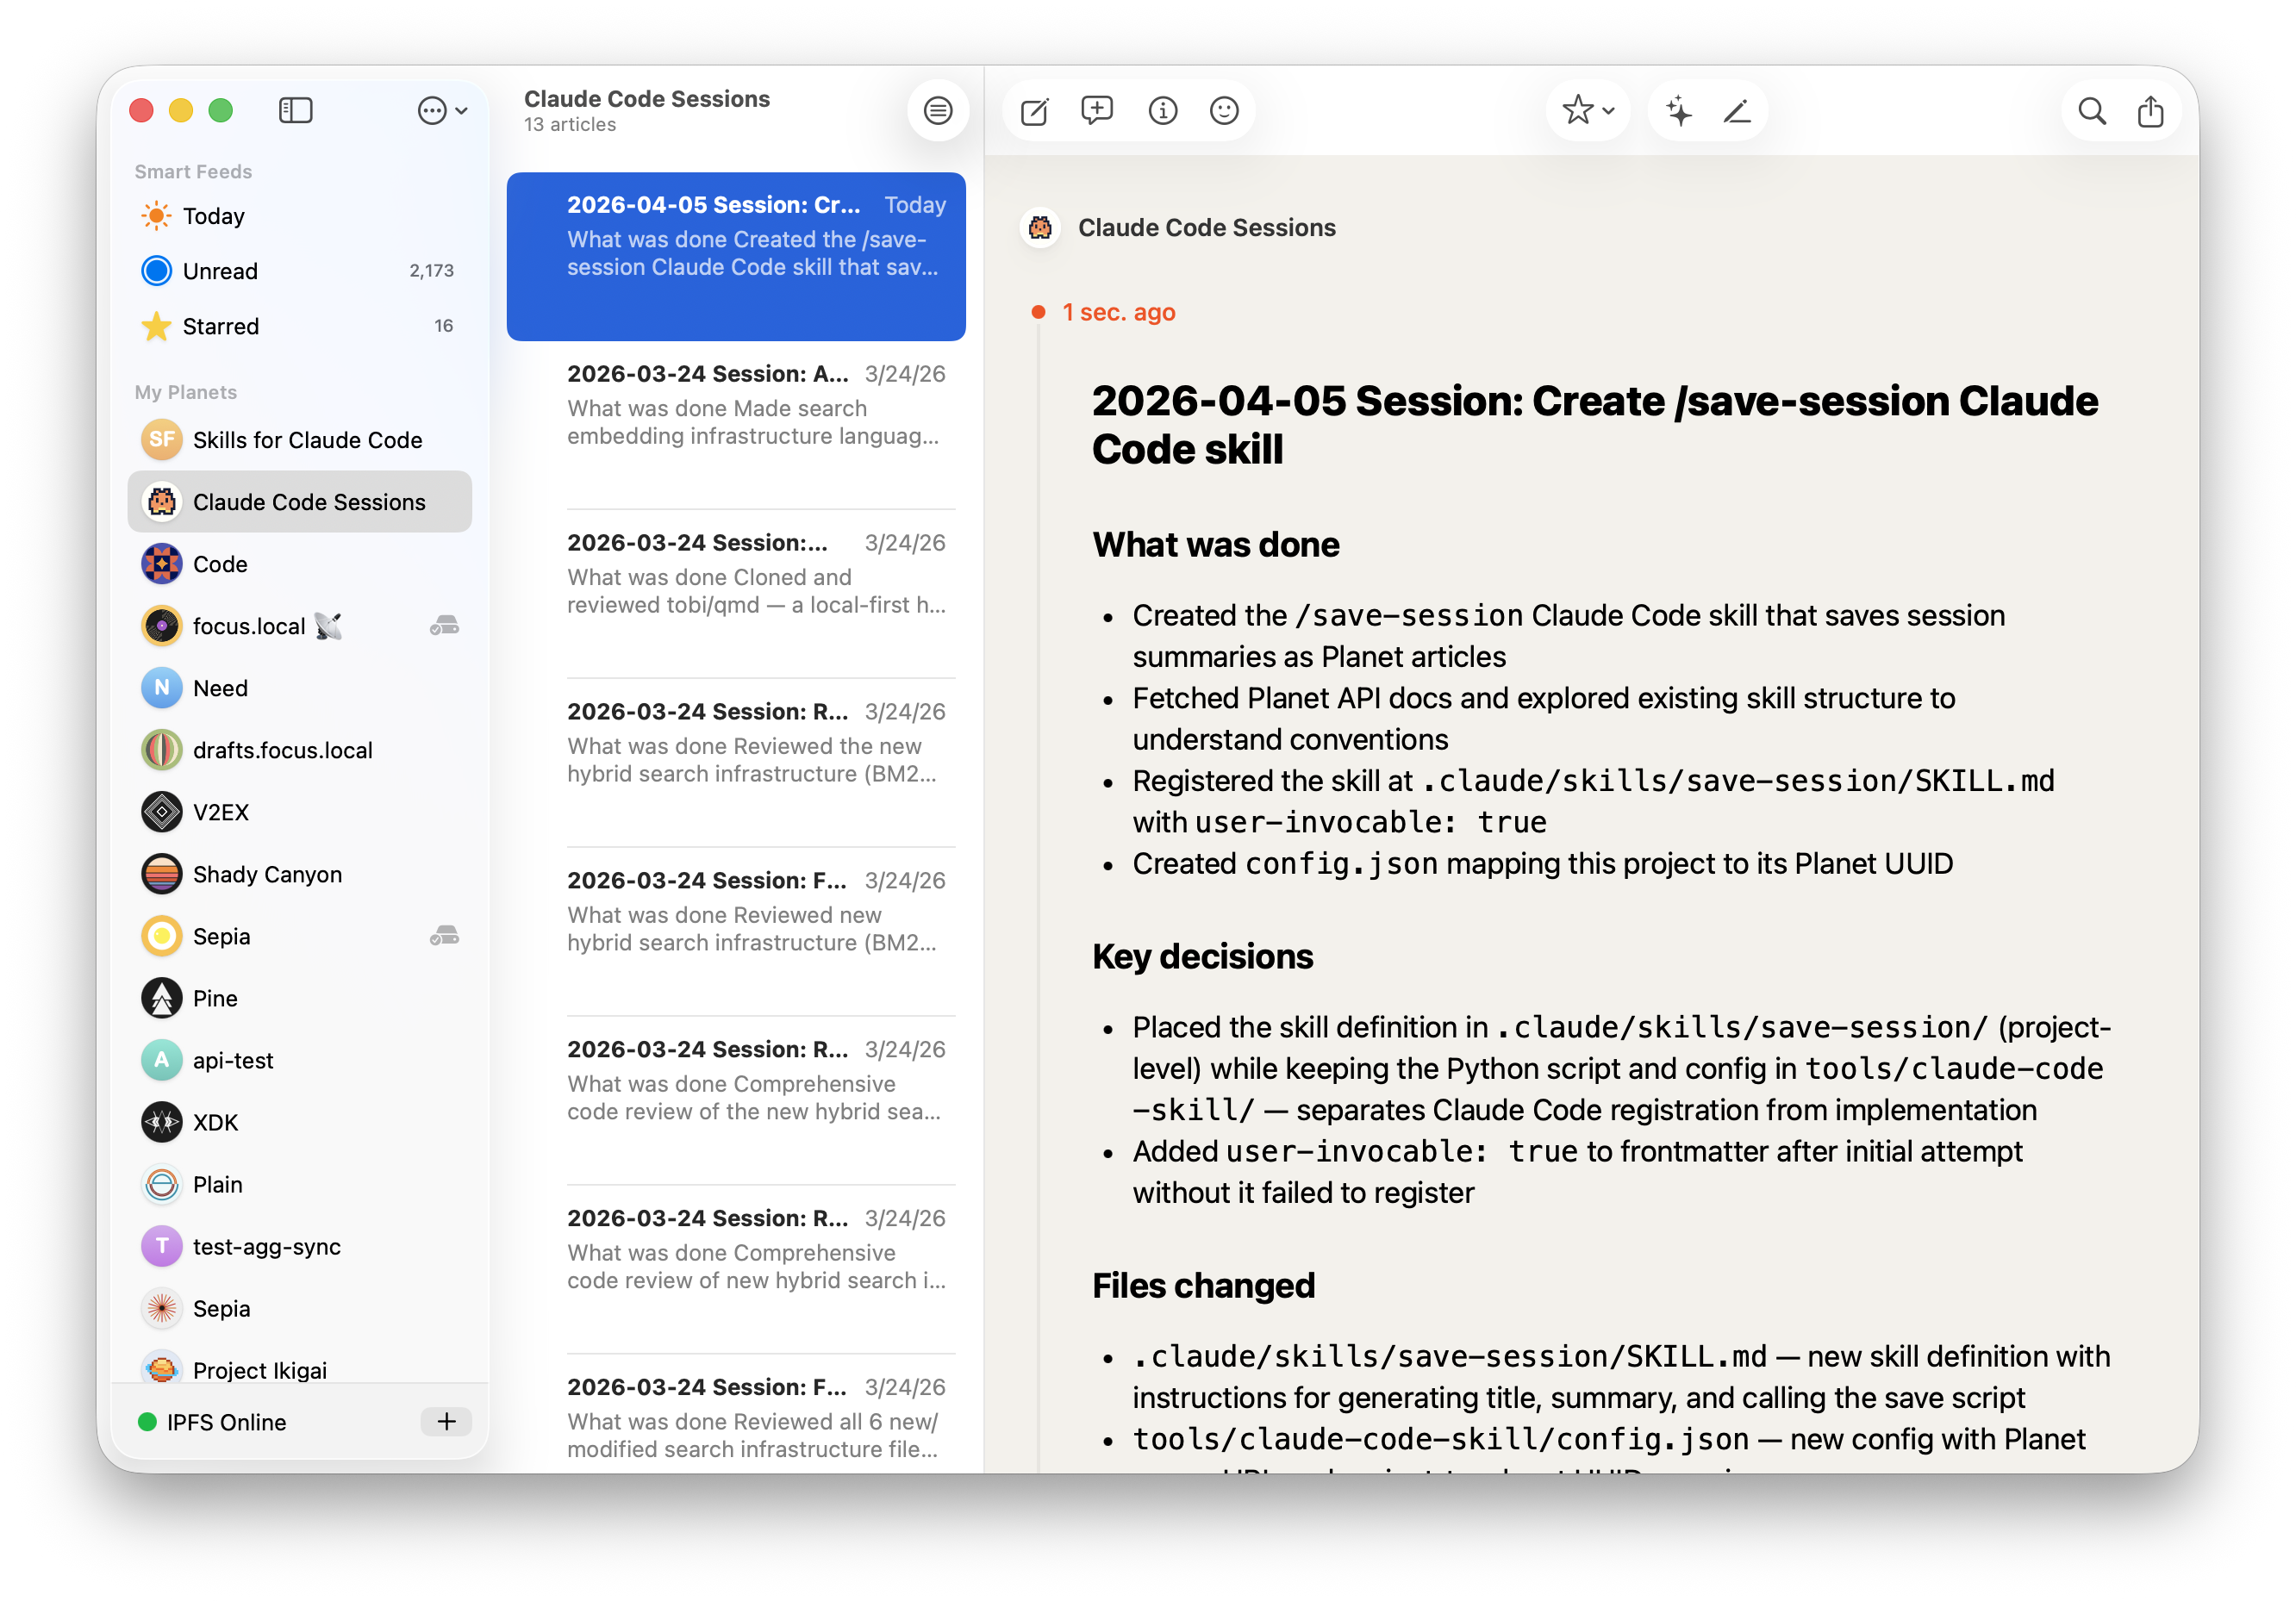Click the article list filter icon

pos(937,110)
